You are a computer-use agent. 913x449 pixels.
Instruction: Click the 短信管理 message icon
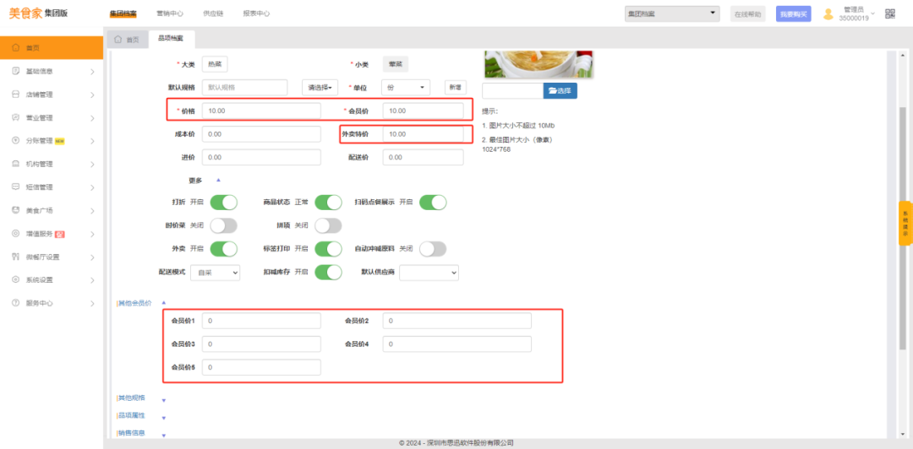(x=16, y=187)
